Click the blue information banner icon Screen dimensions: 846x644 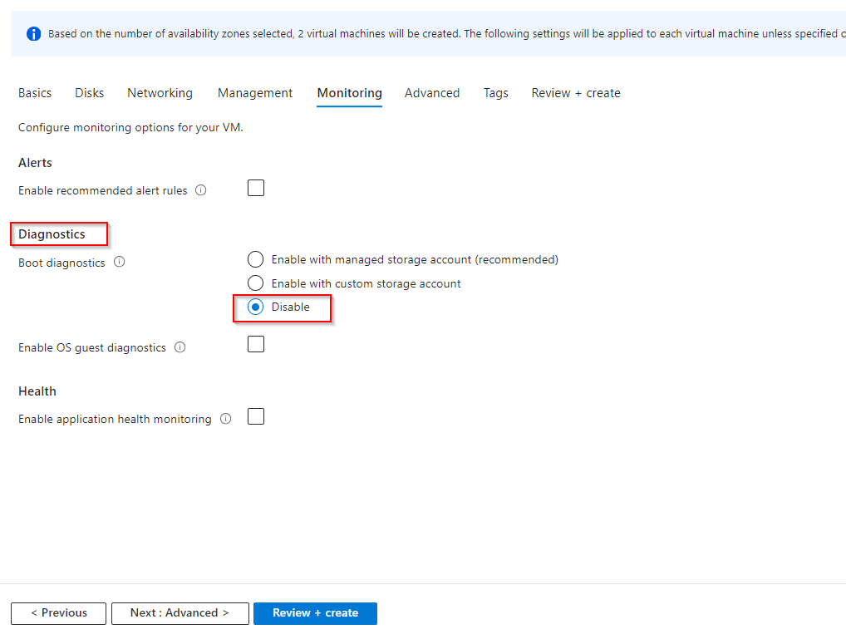point(33,34)
